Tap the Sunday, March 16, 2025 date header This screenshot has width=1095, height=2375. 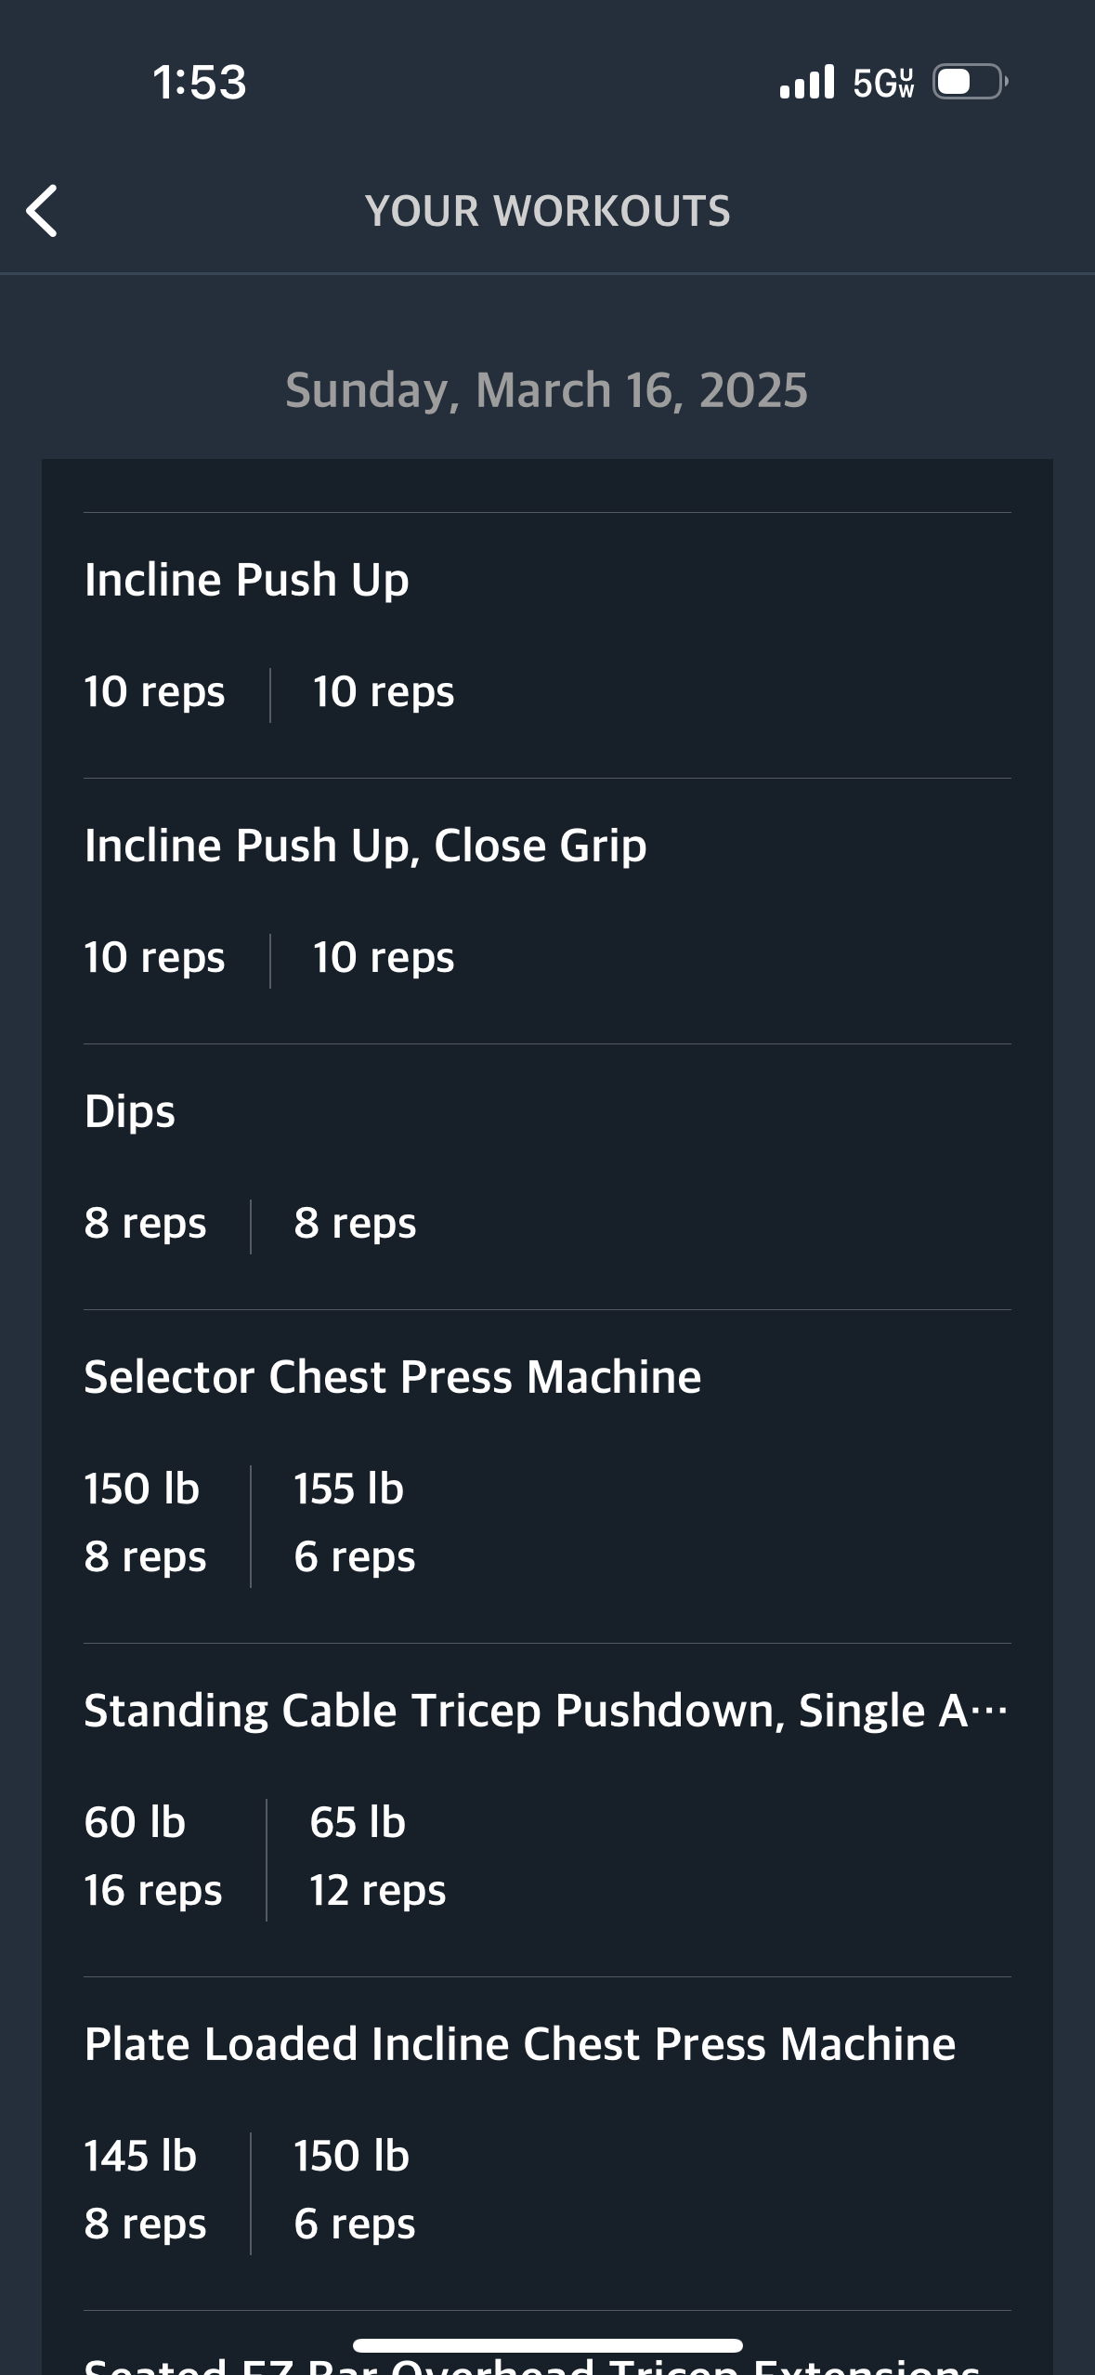546,390
